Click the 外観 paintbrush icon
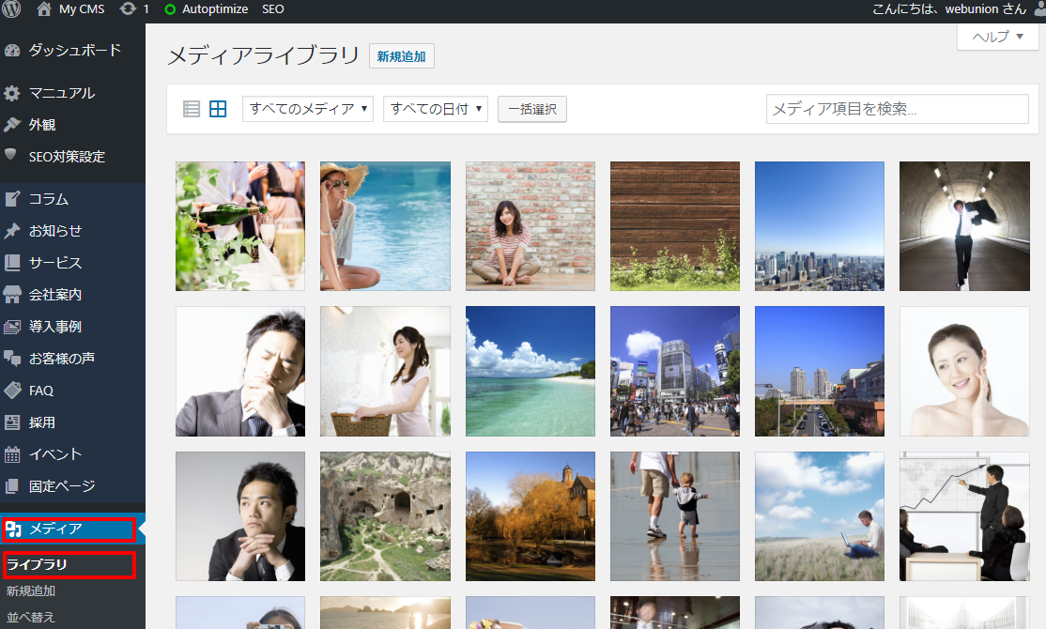 tap(12, 125)
